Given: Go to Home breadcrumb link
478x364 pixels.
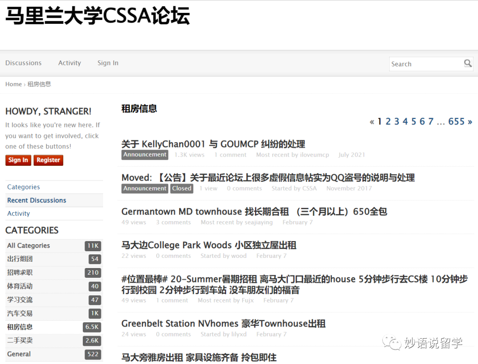Looking at the screenshot, I should (x=13, y=84).
